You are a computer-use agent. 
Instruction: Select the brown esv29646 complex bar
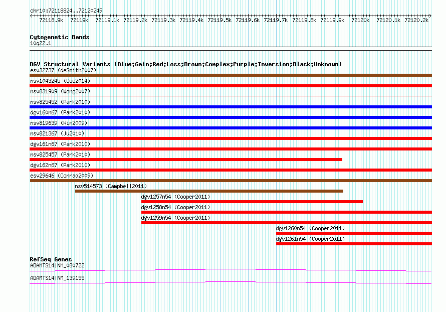[x=231, y=181]
